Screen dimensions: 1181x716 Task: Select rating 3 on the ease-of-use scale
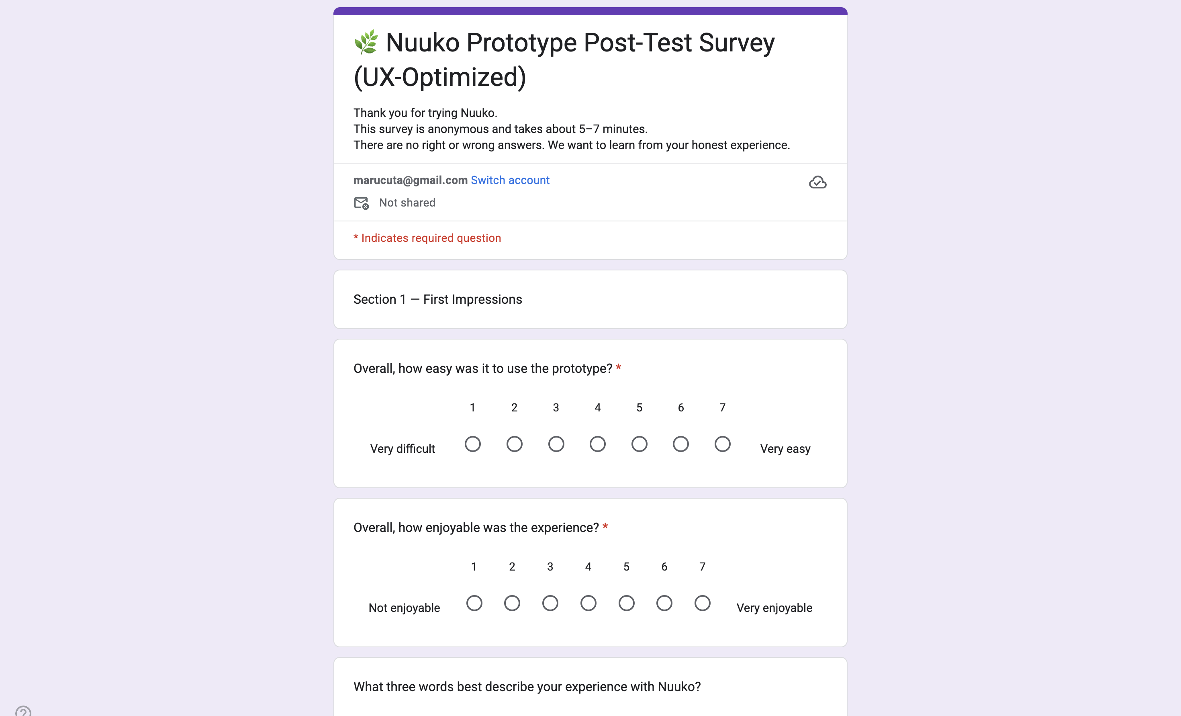click(556, 444)
